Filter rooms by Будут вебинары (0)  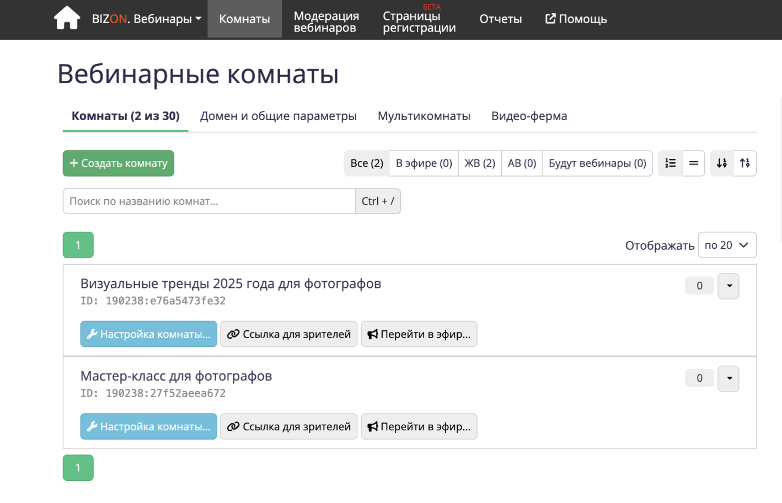[x=597, y=163]
